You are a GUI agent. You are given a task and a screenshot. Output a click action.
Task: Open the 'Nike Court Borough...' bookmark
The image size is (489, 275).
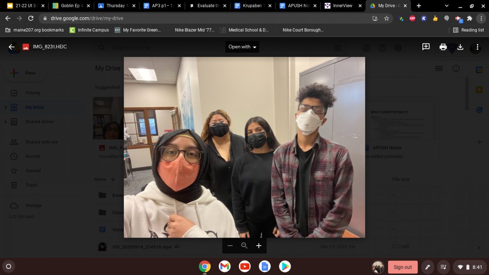(x=299, y=30)
